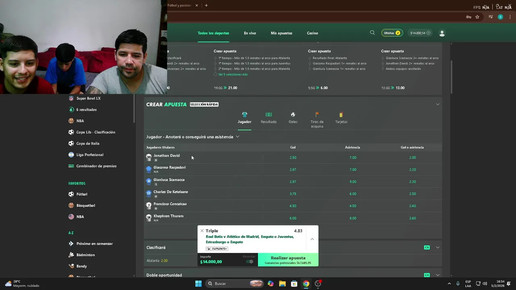Open the site search magnifier icon
Viewport: 516px width, 290px height.
(372, 33)
